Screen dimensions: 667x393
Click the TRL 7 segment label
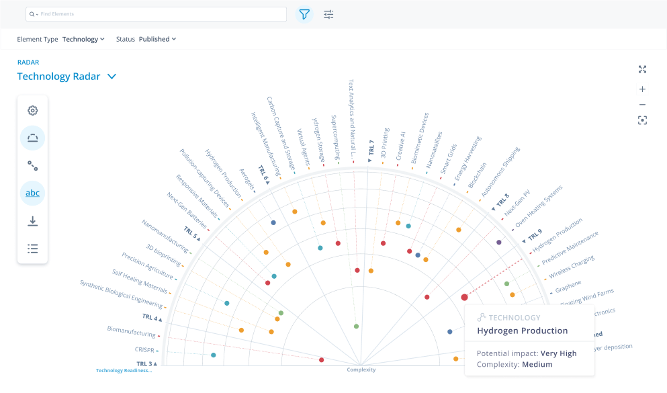pyautogui.click(x=371, y=148)
